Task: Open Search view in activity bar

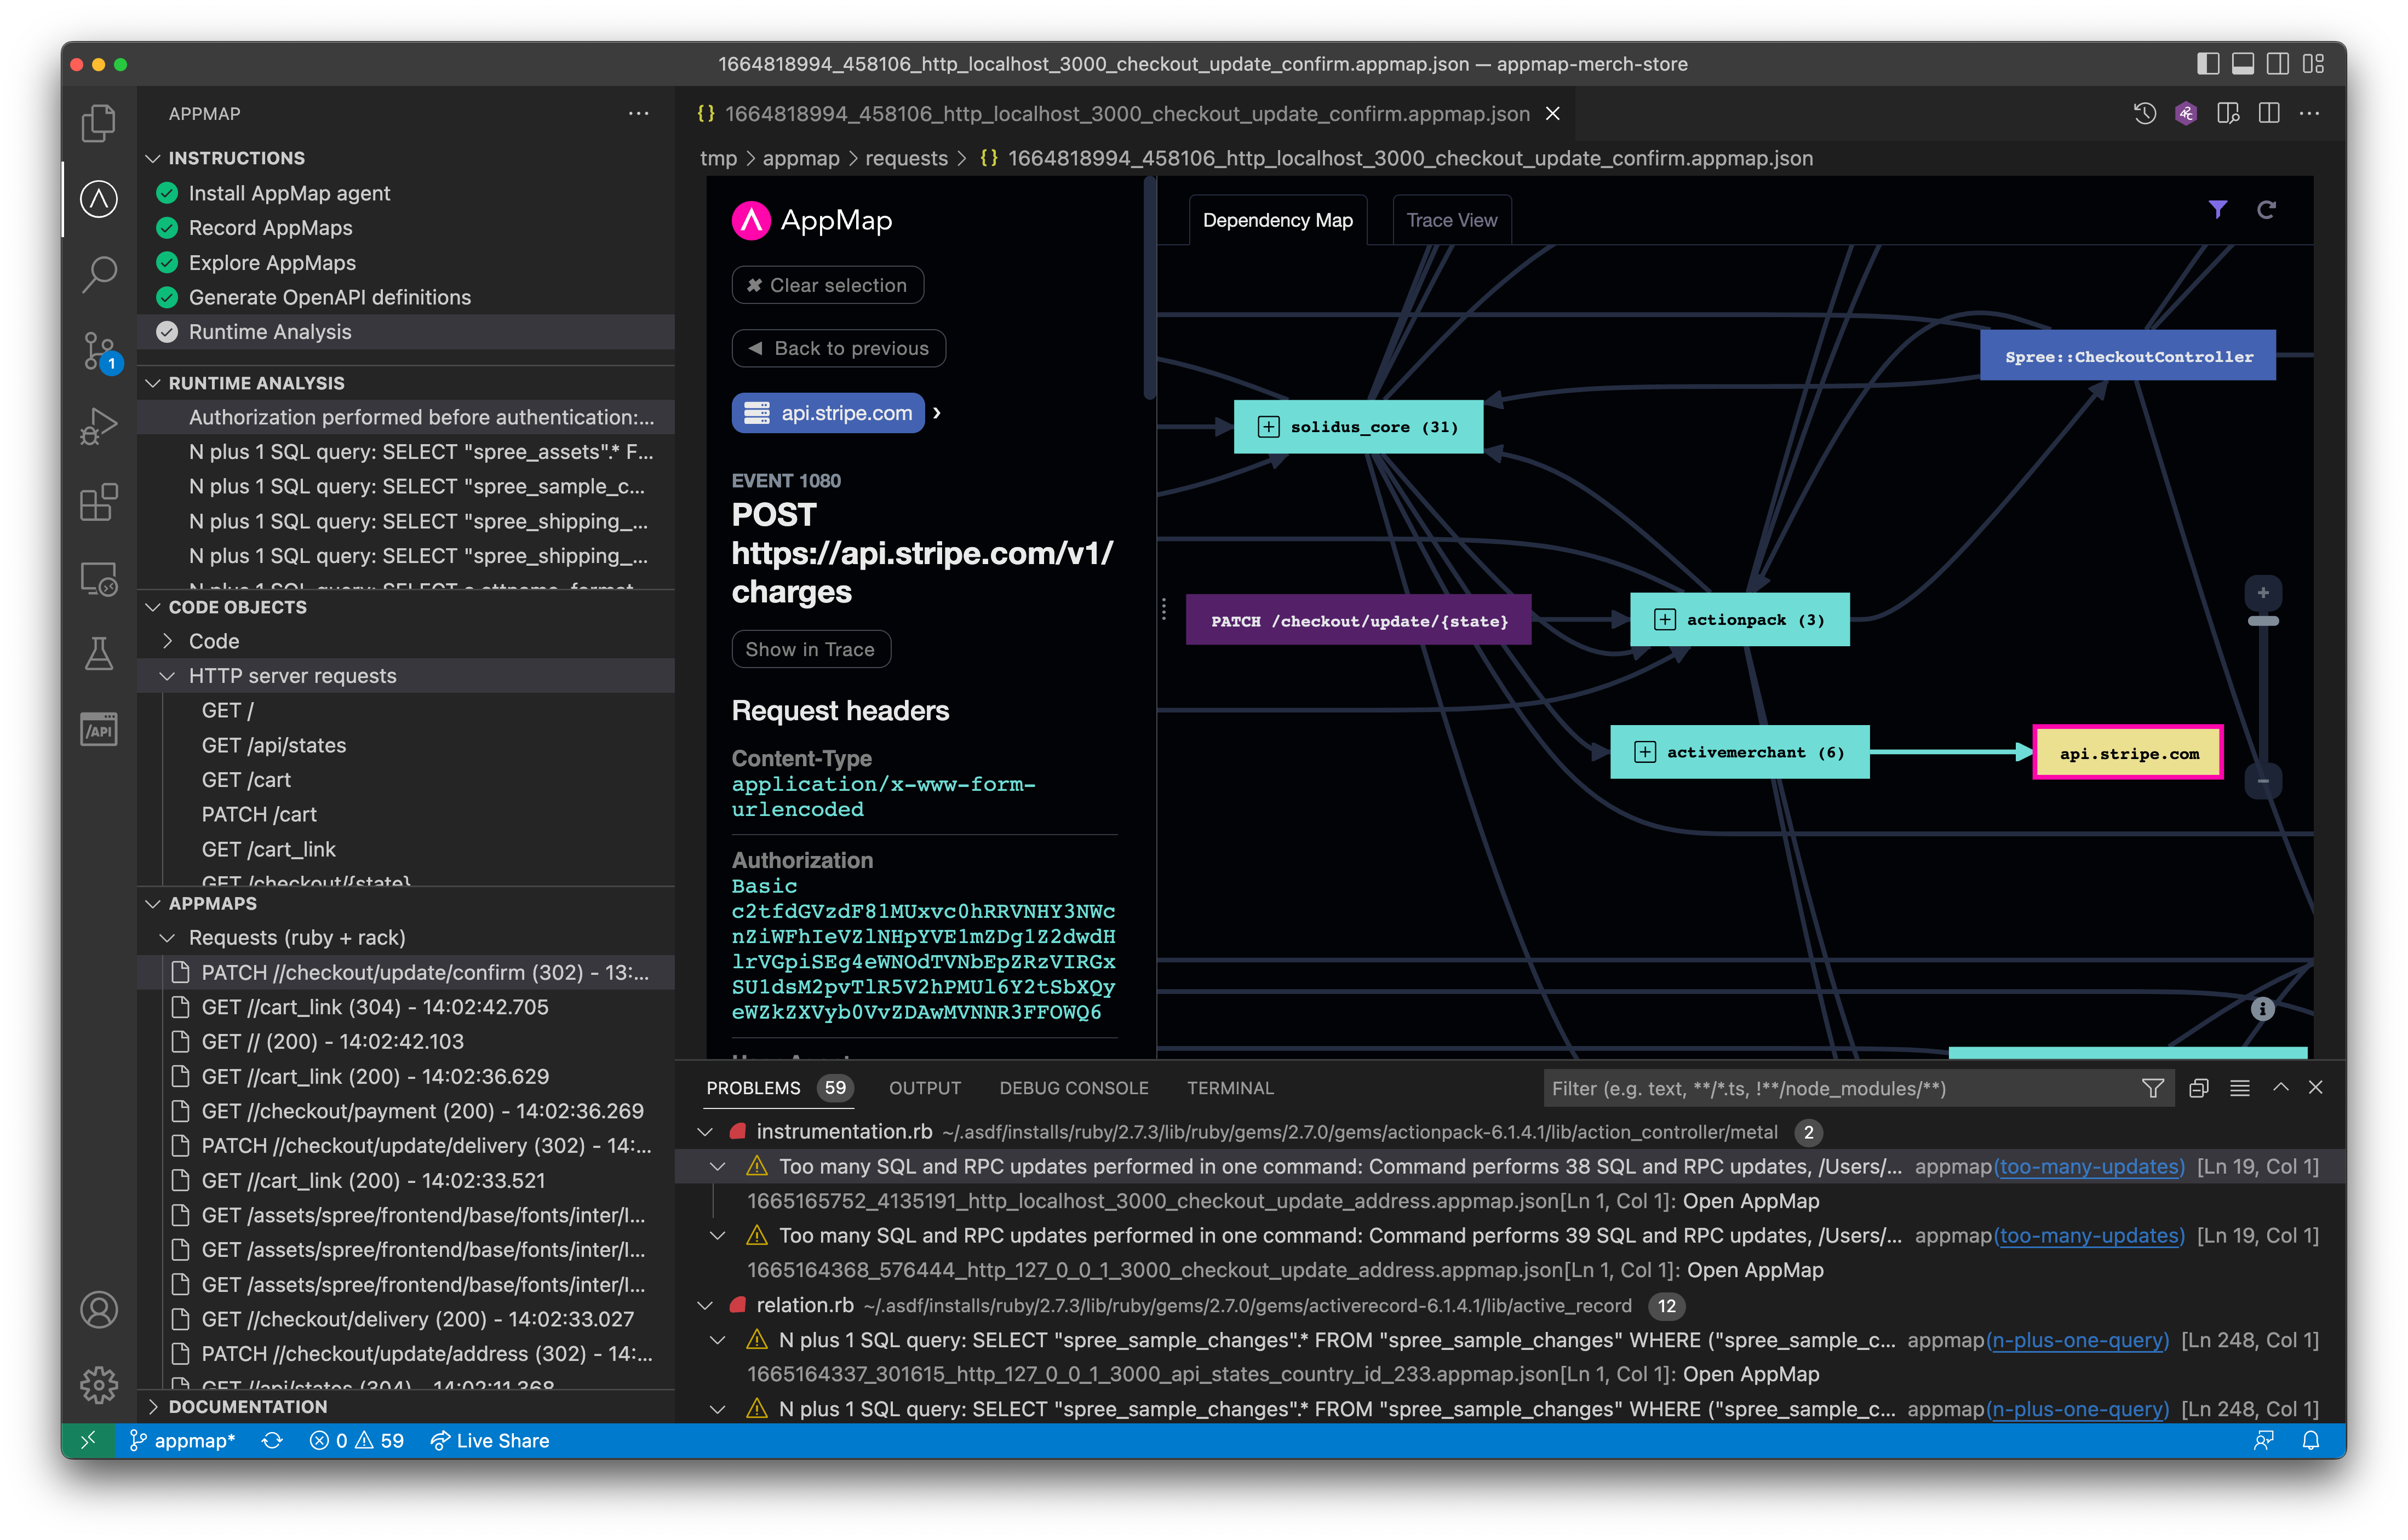Action: (98, 274)
